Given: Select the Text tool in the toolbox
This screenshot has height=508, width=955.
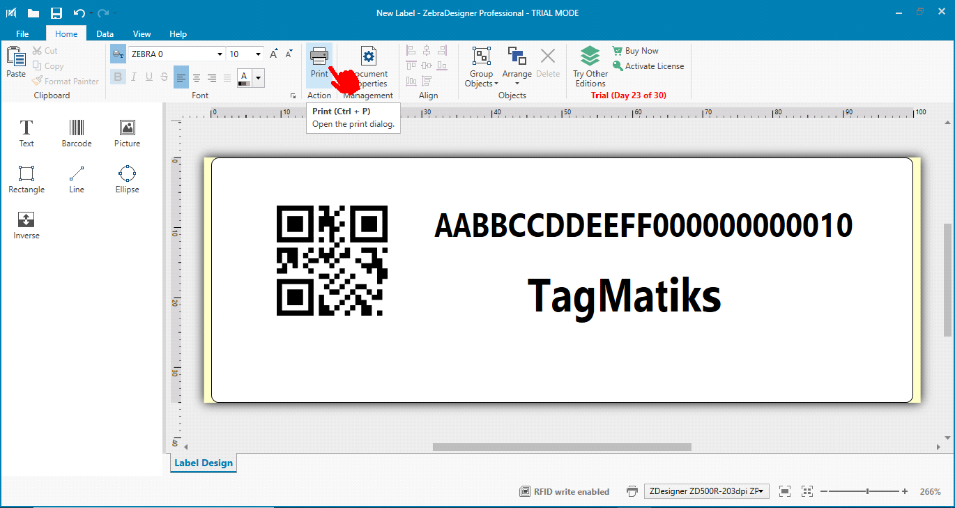Looking at the screenshot, I should (x=26, y=132).
